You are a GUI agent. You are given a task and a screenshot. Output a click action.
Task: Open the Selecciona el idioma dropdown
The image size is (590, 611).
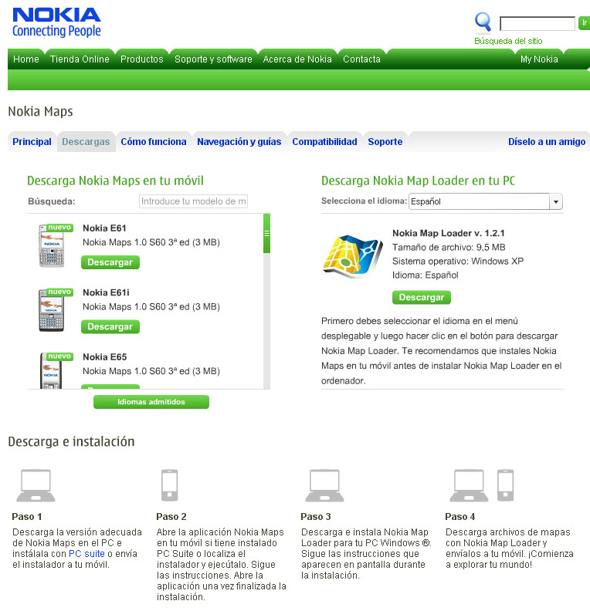click(486, 201)
